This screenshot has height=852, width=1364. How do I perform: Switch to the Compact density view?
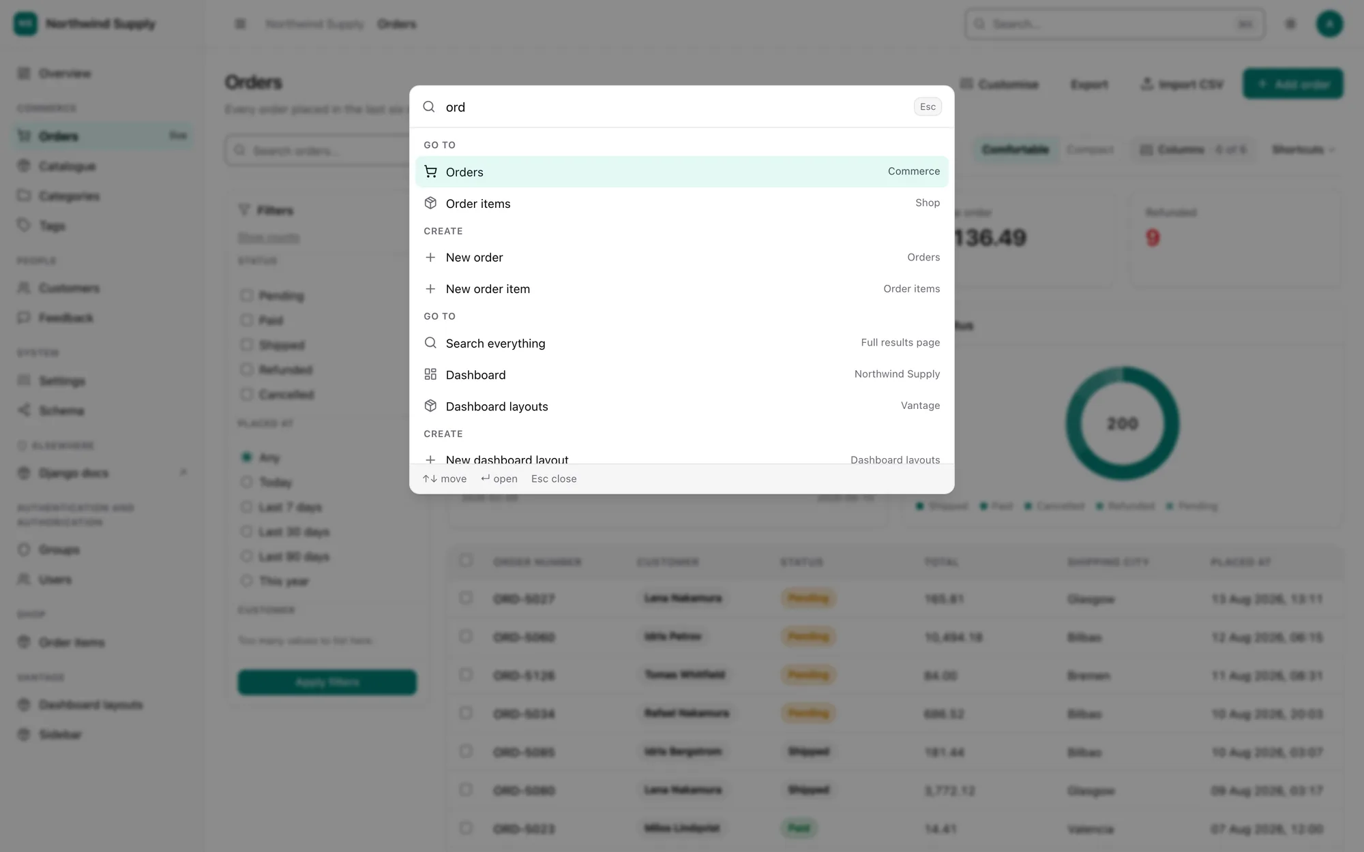[x=1090, y=149]
